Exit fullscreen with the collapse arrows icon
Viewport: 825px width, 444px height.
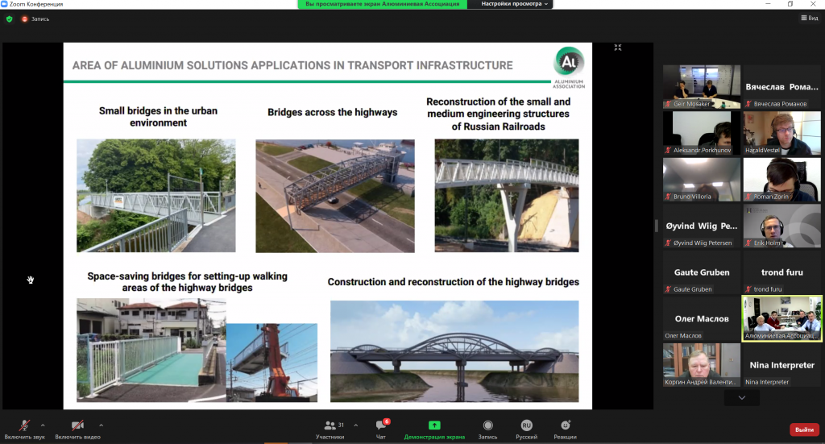(x=618, y=48)
